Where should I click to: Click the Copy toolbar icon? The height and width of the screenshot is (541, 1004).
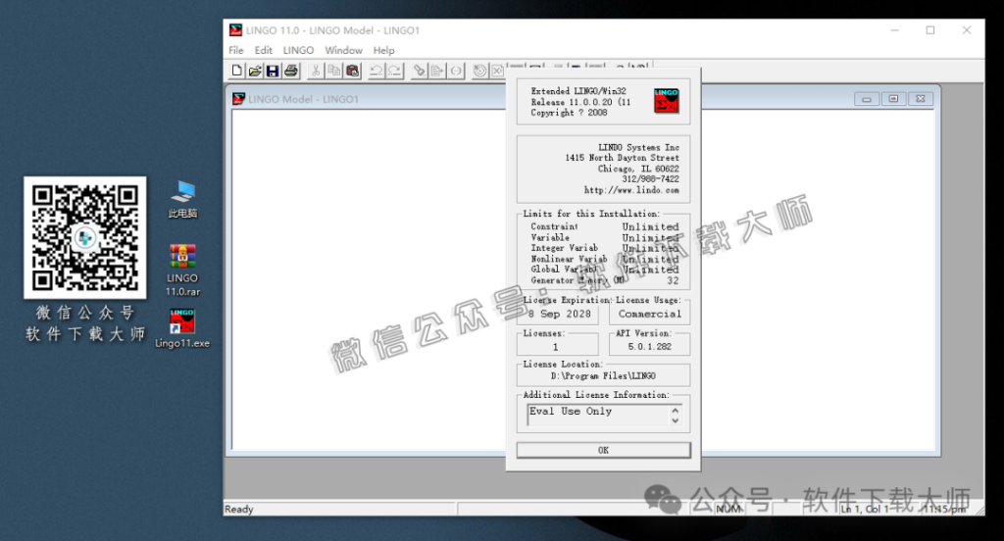click(x=333, y=71)
